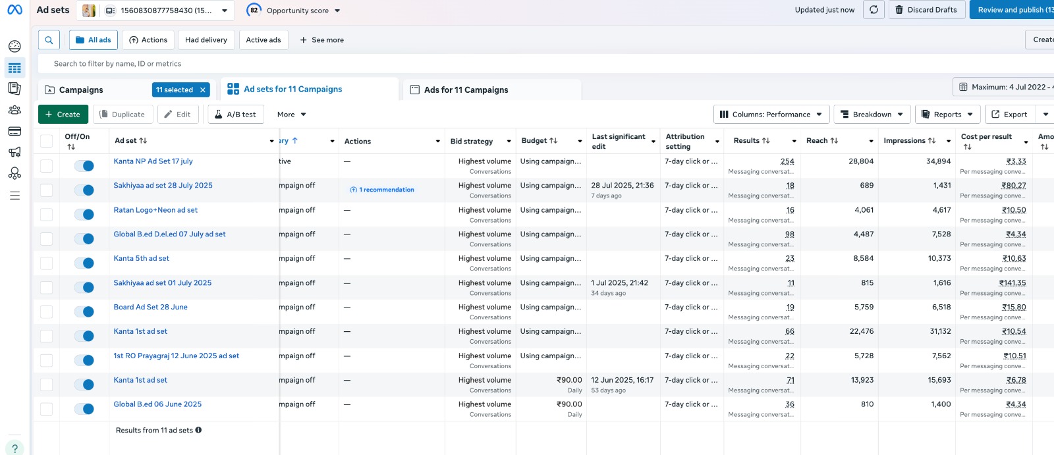Clear the 11 selected filter chip
Viewport: 1054px width, 455px height.
(x=203, y=90)
